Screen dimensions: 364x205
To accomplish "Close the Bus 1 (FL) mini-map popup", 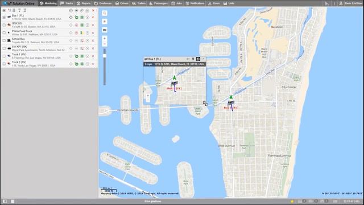I will point(203,59).
